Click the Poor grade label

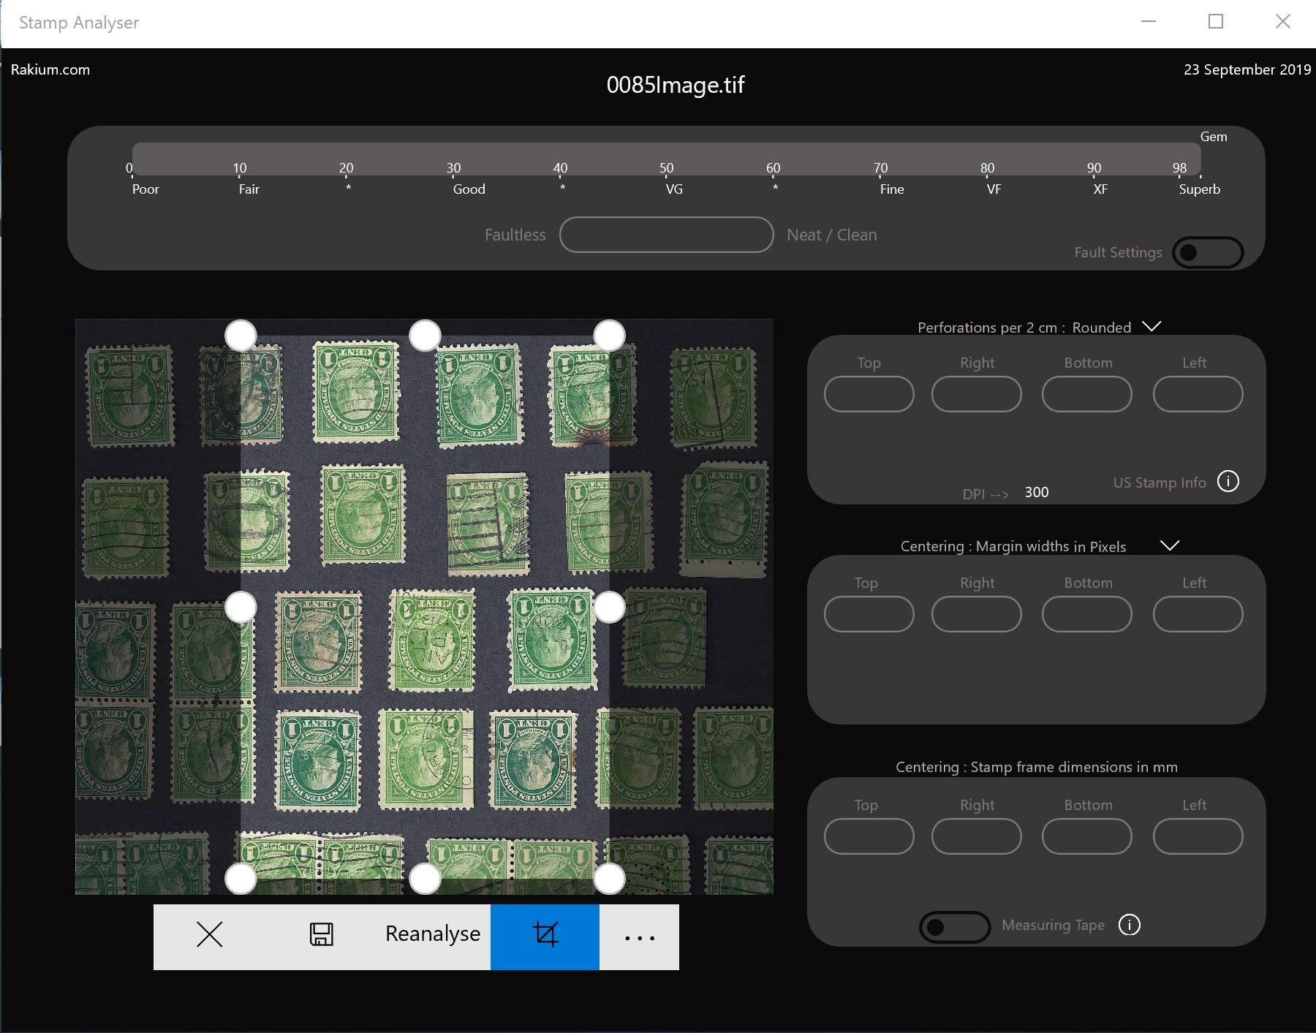(145, 189)
